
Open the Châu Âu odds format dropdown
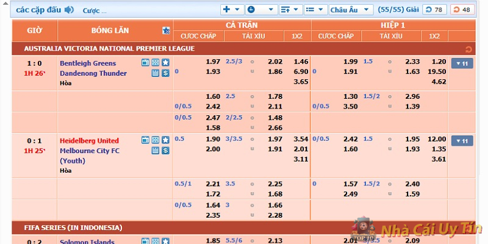tap(351, 10)
